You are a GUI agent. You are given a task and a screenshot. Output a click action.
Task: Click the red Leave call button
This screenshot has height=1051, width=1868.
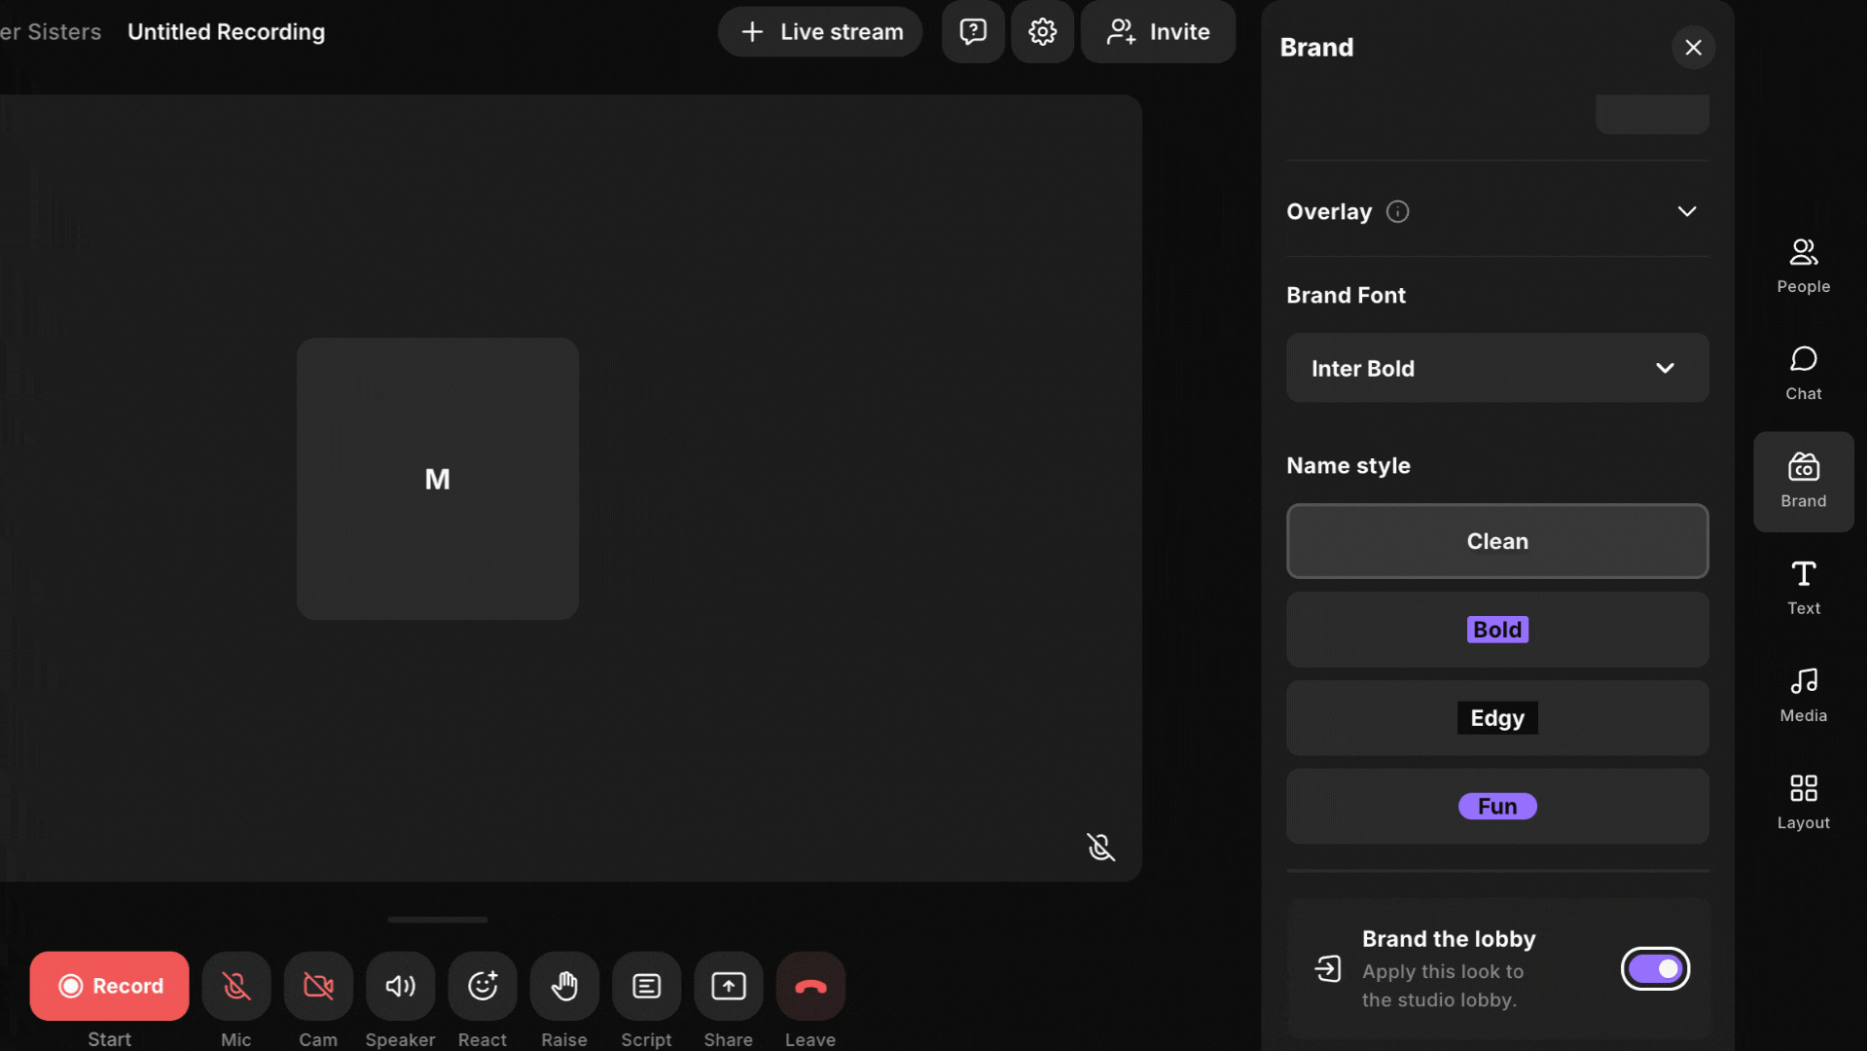click(809, 986)
